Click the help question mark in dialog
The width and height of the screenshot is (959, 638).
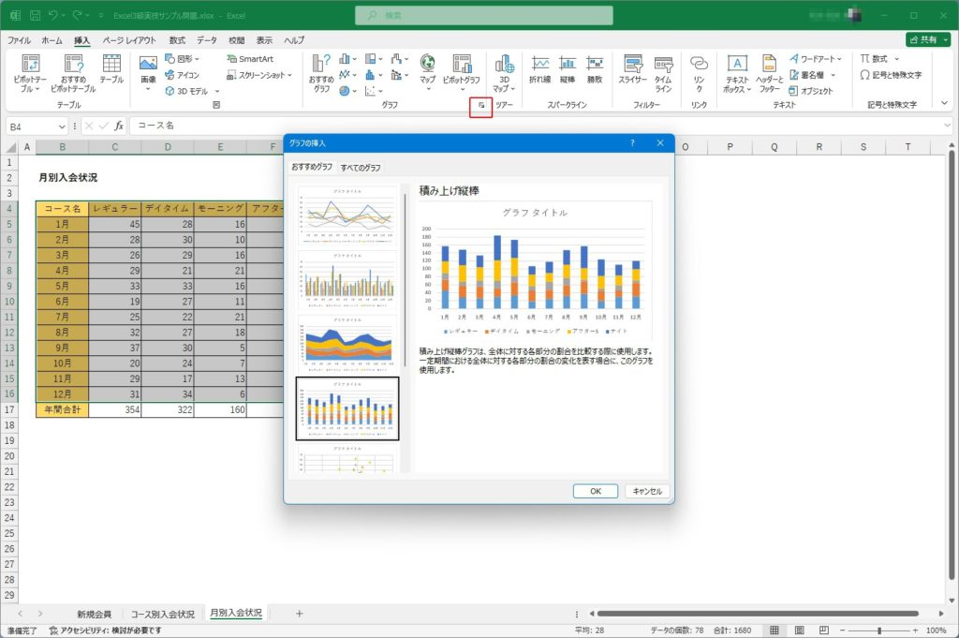(632, 142)
